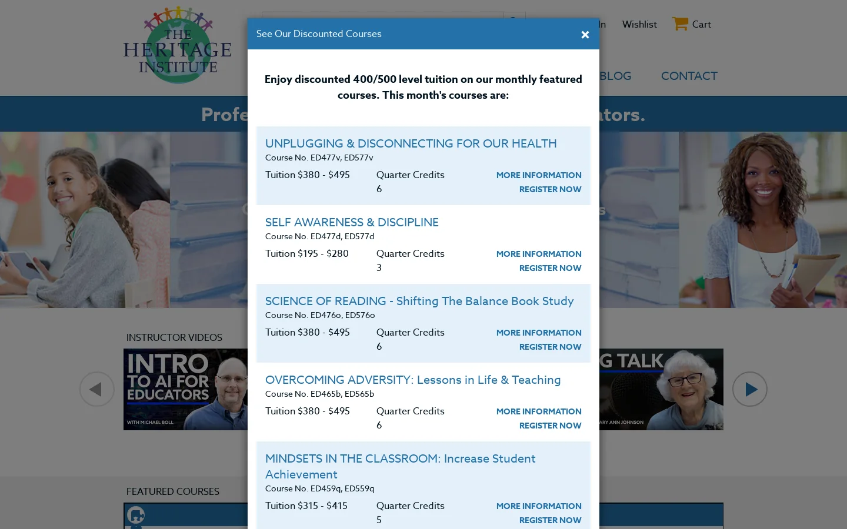Play Intro to AI for Educators video

coord(185,389)
